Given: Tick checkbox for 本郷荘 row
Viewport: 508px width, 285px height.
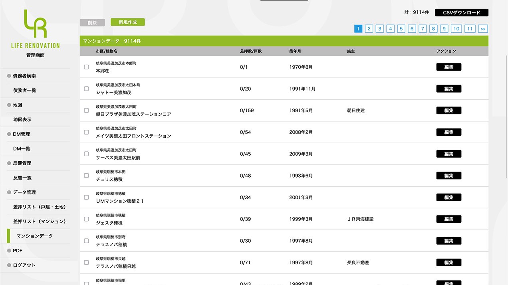Looking at the screenshot, I should (x=86, y=67).
